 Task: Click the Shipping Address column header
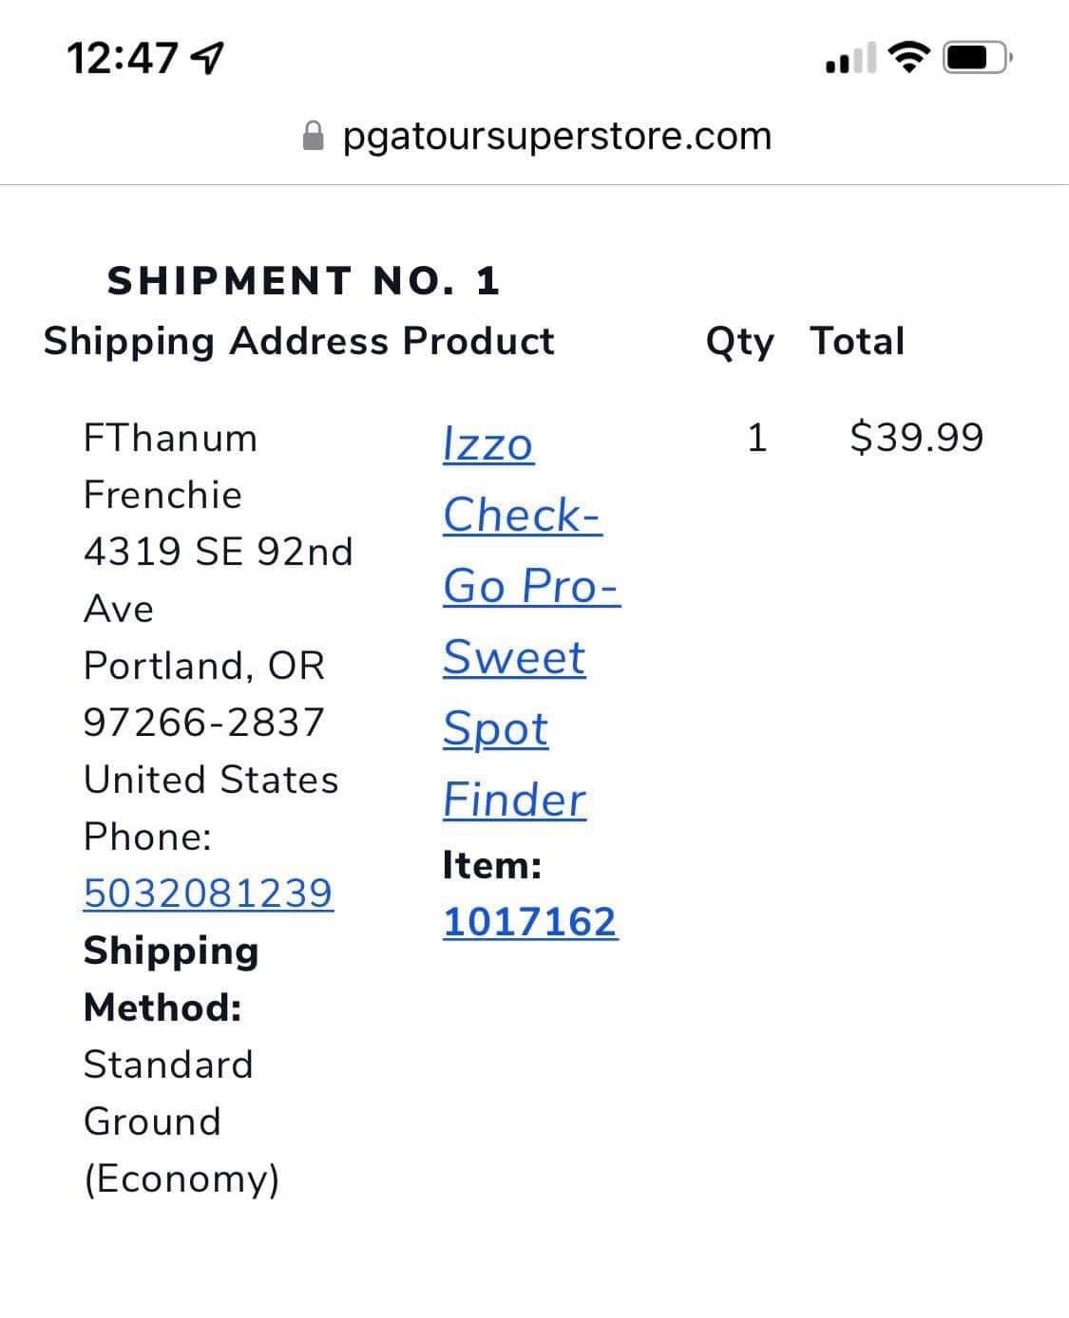coord(217,342)
